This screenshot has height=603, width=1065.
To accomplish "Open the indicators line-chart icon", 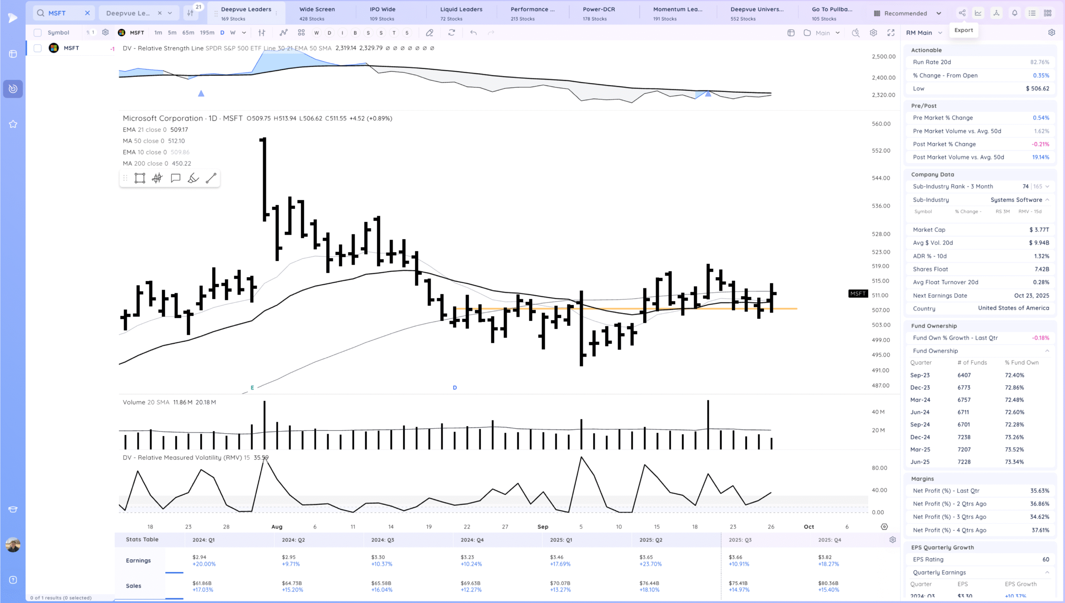I will (x=284, y=32).
